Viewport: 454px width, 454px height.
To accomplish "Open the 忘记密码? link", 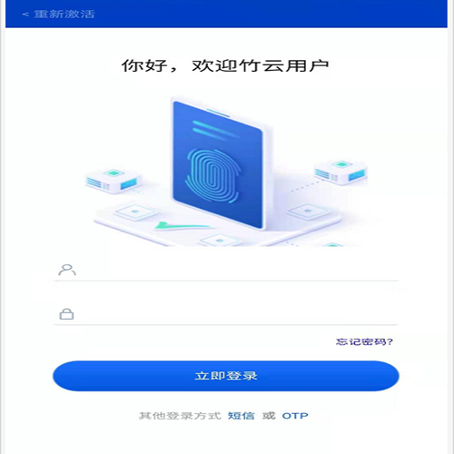I will tap(364, 341).
